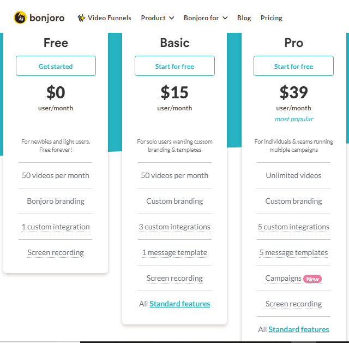Click Start for free under Pro
349x343 pixels.
[x=293, y=66]
